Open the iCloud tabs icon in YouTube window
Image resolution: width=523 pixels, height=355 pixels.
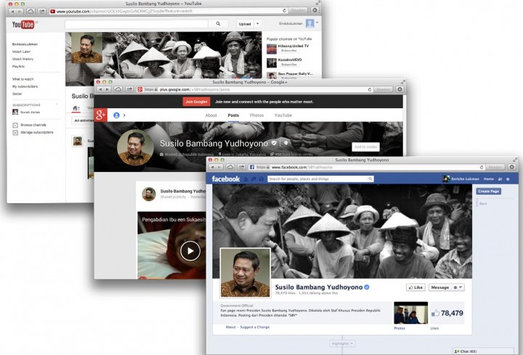click(31, 11)
